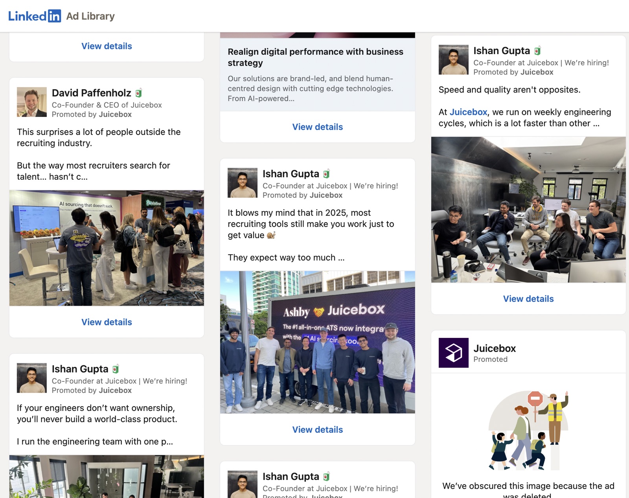Click the LinkedIn logo in the header

35,16
